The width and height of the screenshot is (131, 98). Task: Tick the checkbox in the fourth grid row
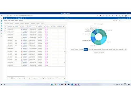pyautogui.click(x=22, y=33)
